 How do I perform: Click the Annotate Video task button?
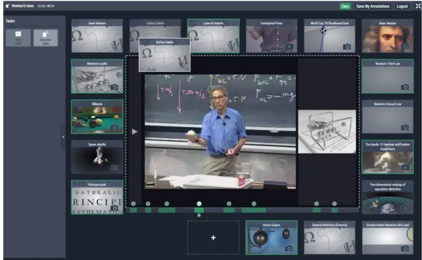(45, 38)
